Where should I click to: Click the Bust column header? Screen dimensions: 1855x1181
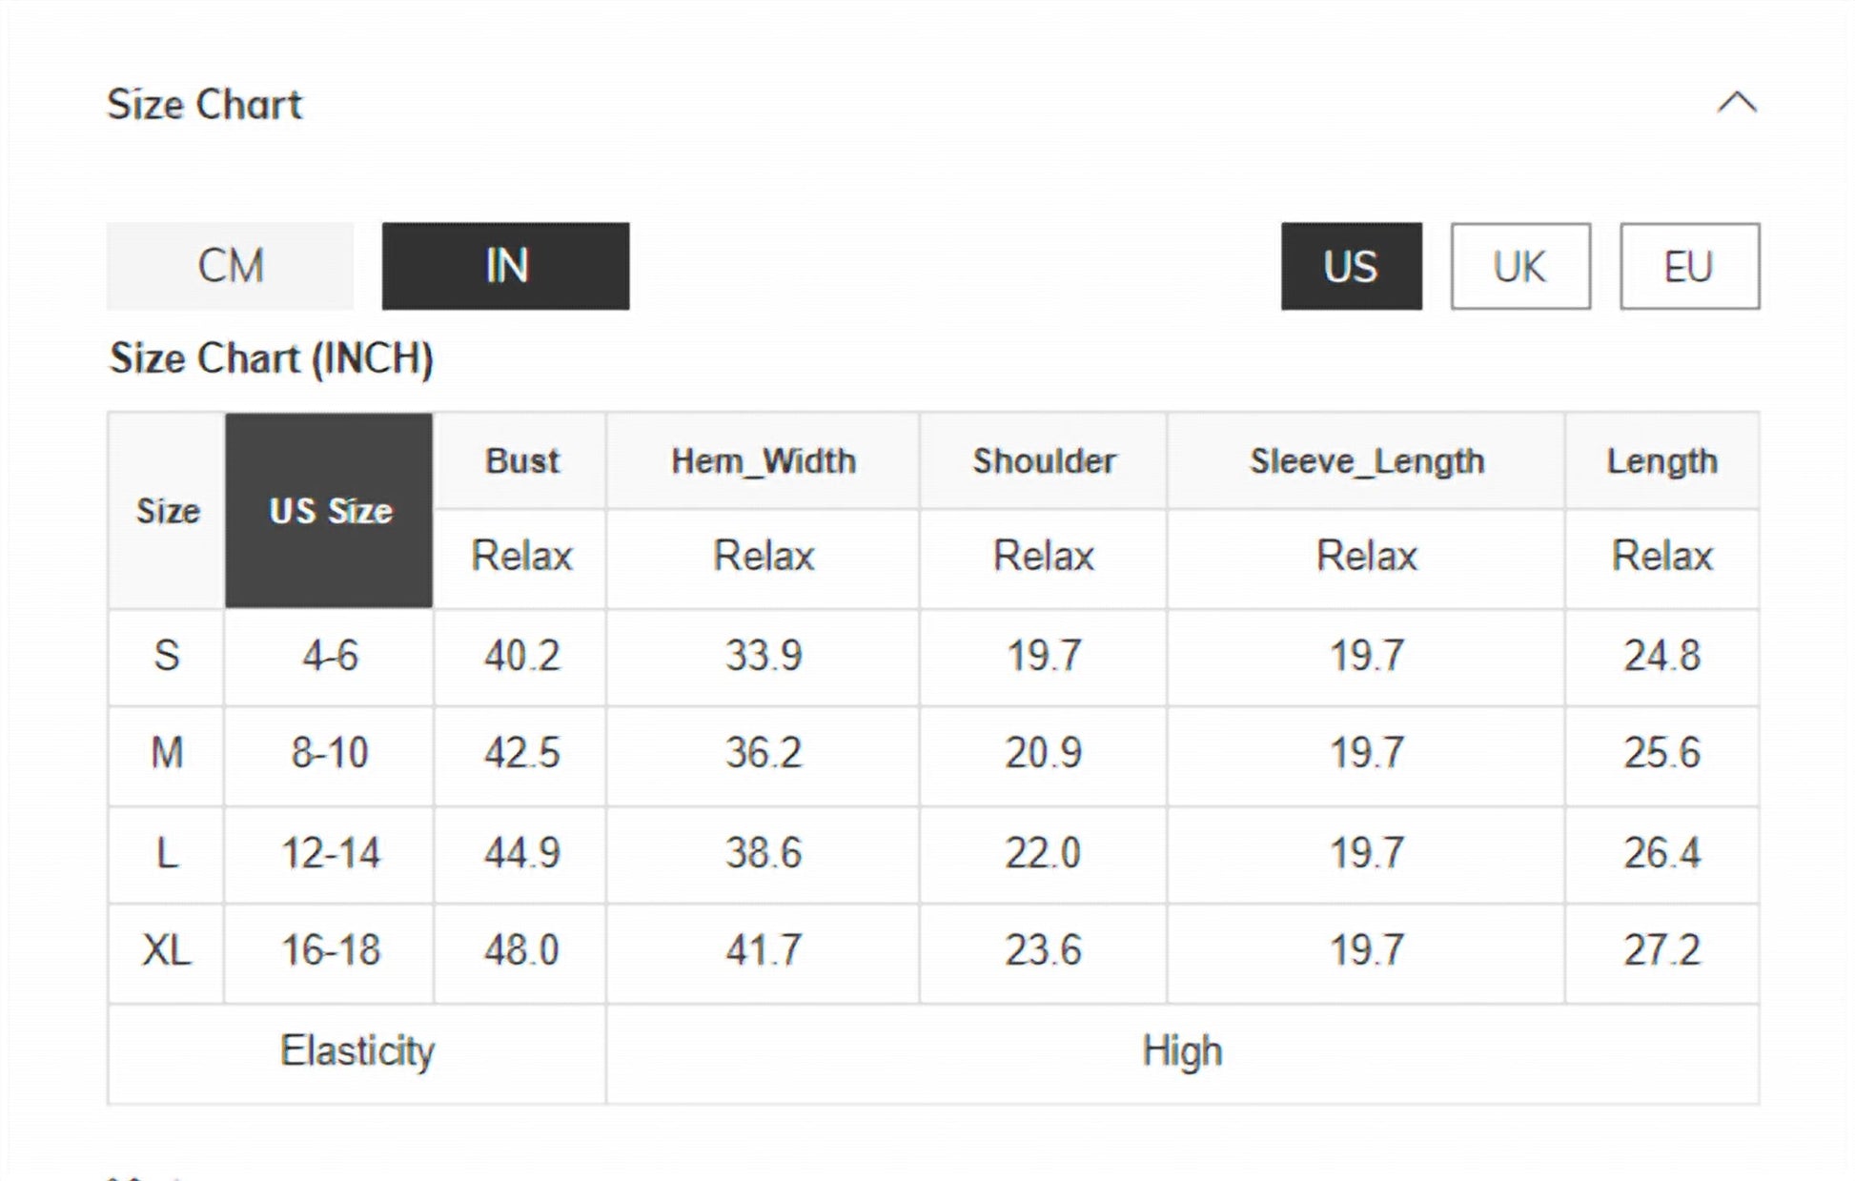[521, 461]
